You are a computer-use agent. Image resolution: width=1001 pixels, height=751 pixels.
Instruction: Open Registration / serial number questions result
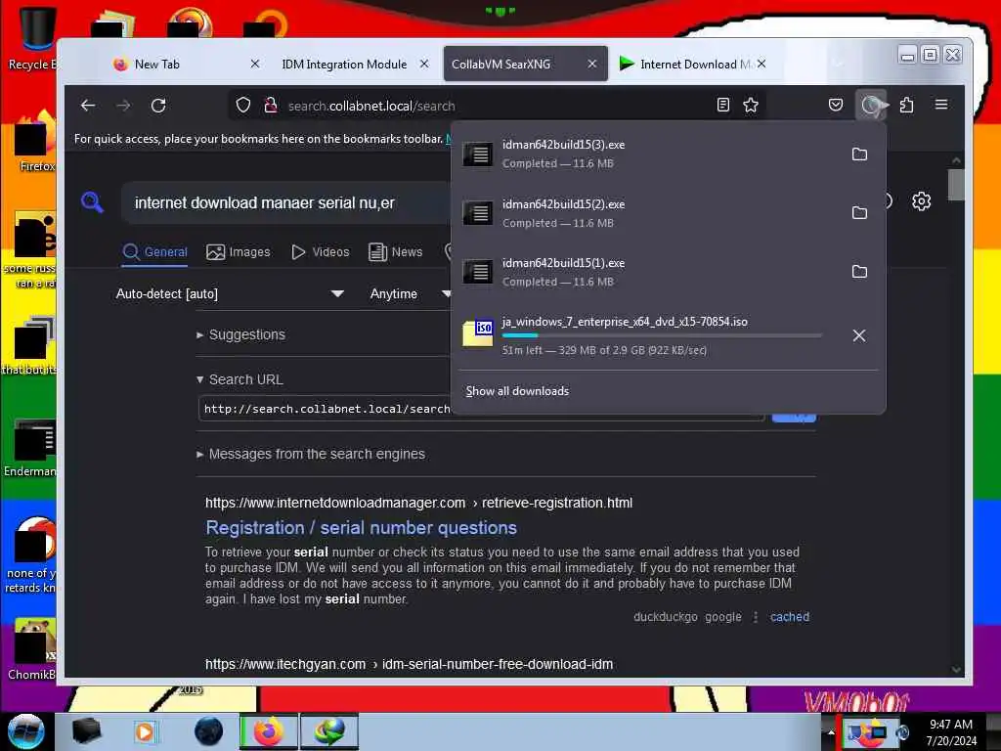point(362,527)
